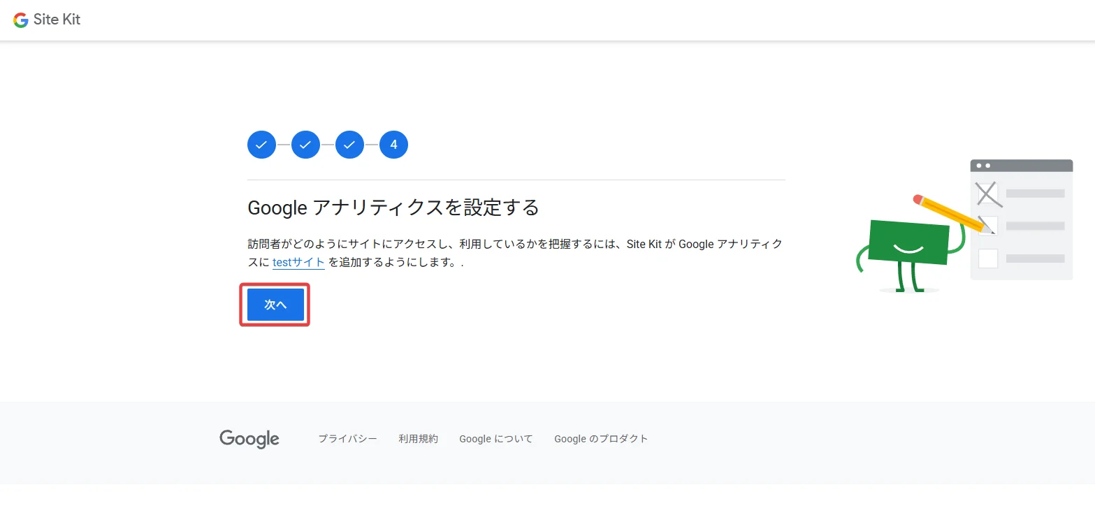Click the Google logo in the footer
The width and height of the screenshot is (1095, 508).
pos(249,439)
